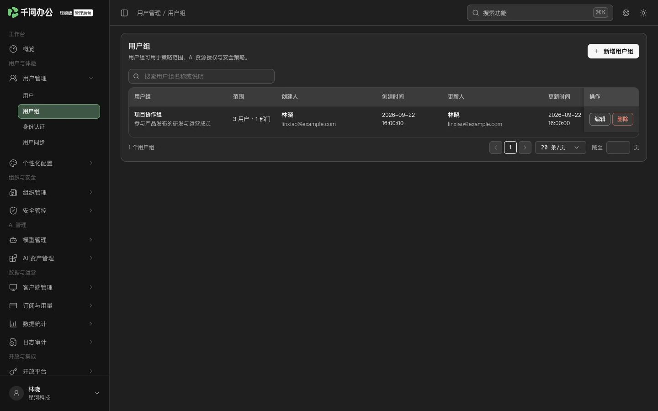Click the user avatar icon for 林晓
Viewport: 658px width, 411px height.
coord(16,393)
